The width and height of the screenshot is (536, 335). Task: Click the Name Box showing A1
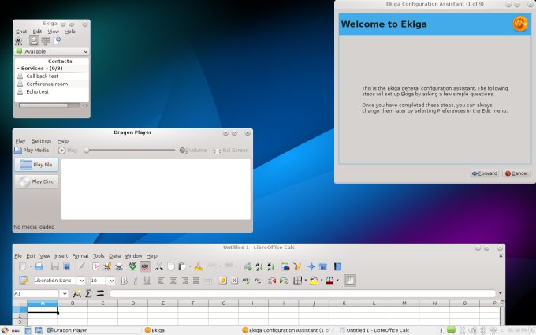coord(36,294)
